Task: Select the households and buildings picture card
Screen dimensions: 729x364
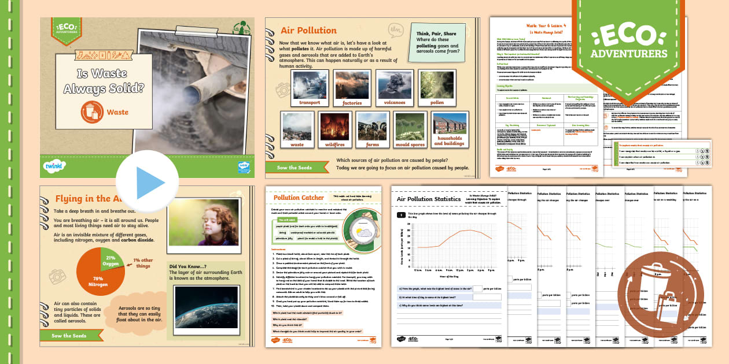Action: pos(449,129)
